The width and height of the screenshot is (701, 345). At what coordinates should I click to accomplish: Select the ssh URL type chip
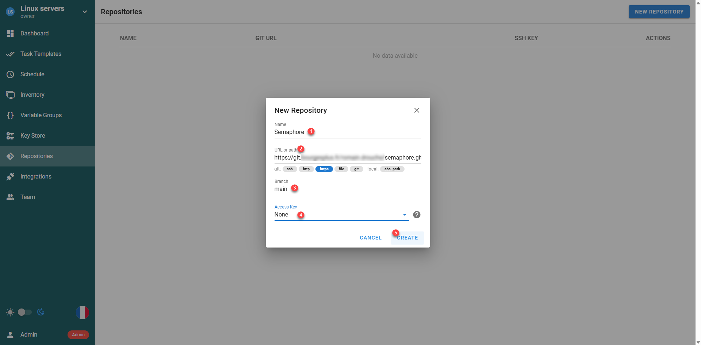tap(290, 169)
